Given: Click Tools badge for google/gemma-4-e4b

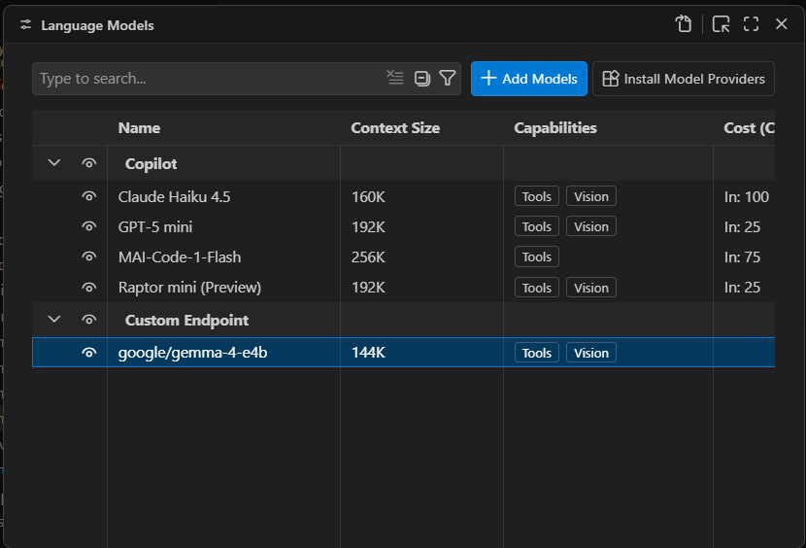Looking at the screenshot, I should click(x=537, y=353).
